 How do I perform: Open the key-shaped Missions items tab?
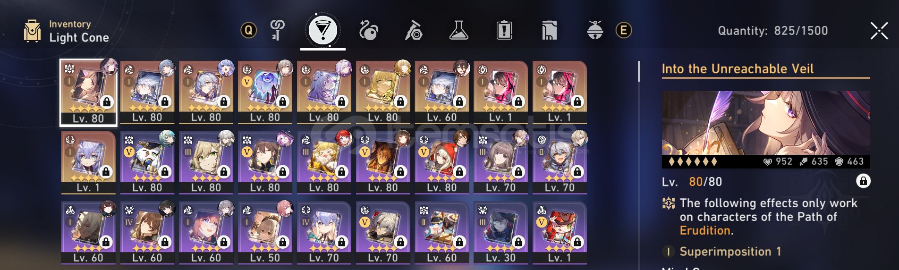click(277, 31)
